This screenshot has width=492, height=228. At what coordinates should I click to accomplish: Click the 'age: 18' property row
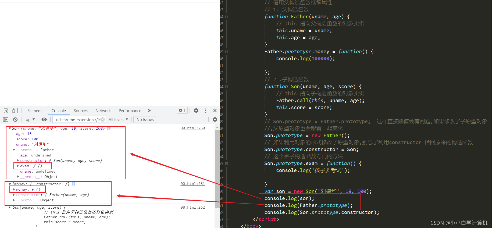tap(24, 134)
